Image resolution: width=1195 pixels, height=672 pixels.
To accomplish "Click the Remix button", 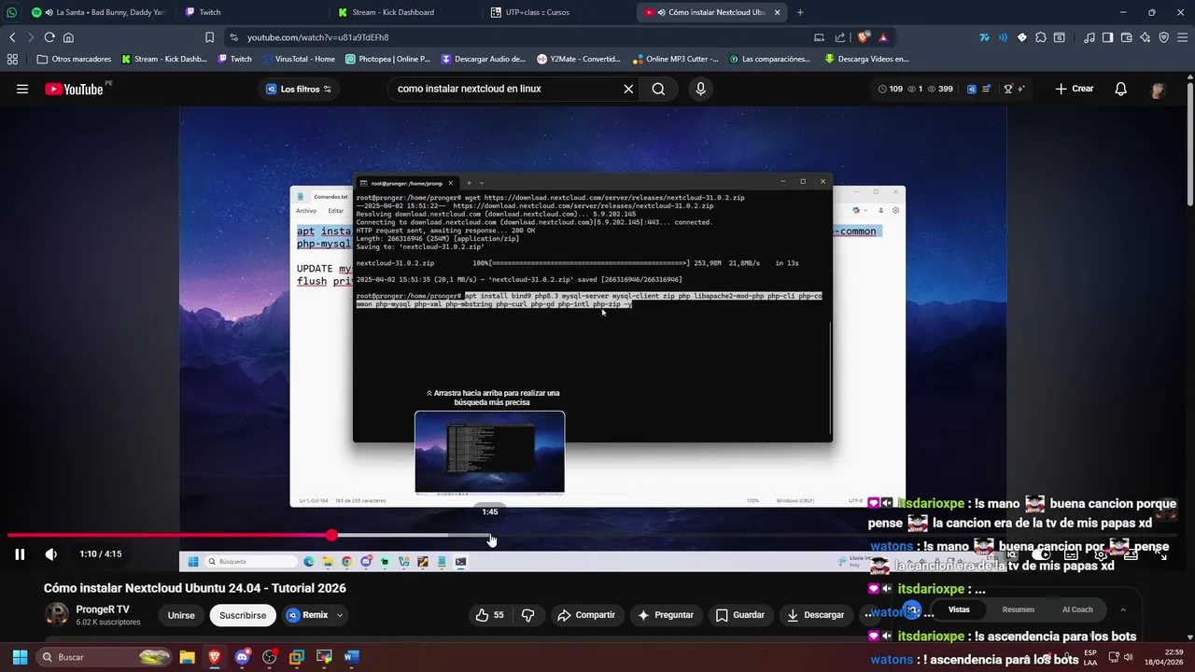I will point(308,615).
